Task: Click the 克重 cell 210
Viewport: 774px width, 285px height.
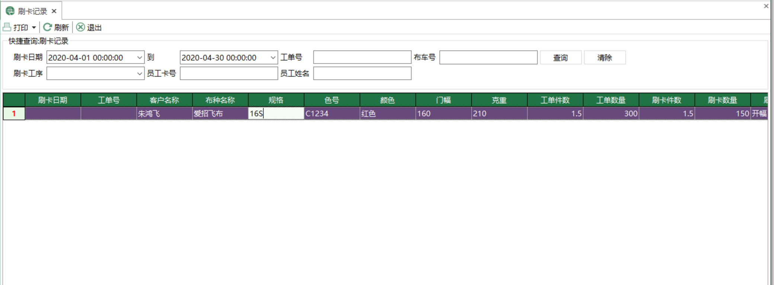Action: tap(499, 113)
